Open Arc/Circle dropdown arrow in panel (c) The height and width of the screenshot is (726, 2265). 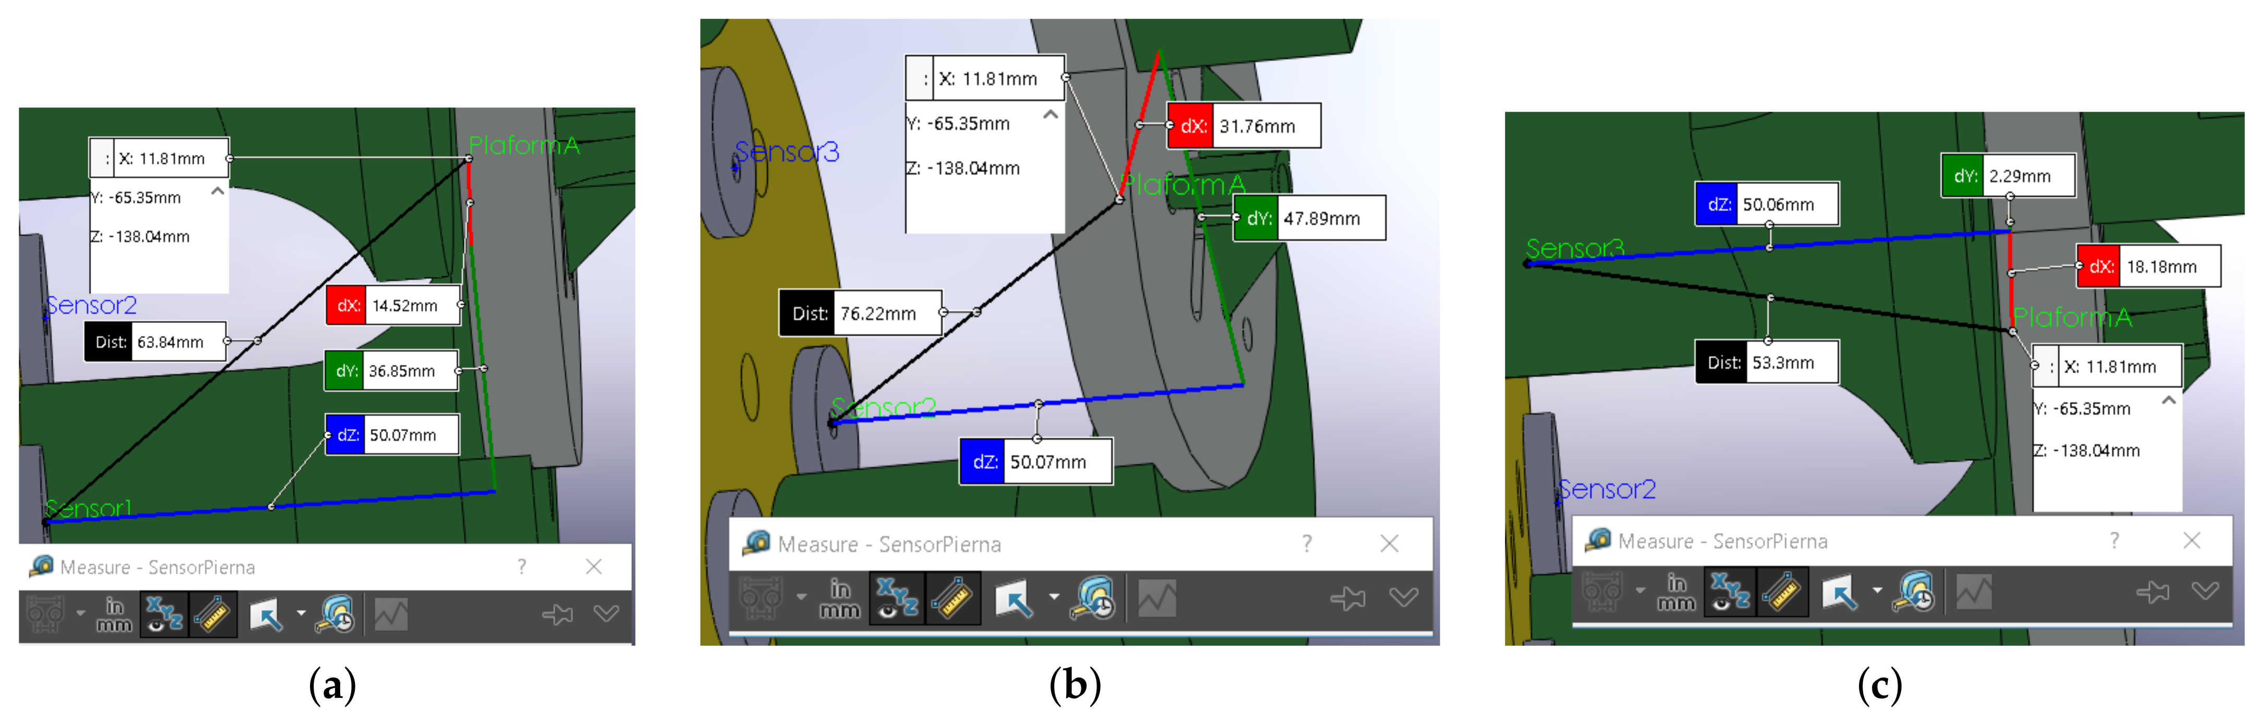[x=1640, y=590]
